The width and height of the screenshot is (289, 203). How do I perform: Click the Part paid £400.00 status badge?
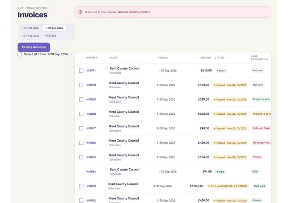(228, 186)
